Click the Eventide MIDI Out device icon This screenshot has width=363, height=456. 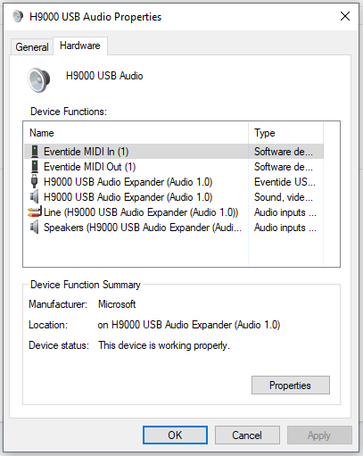35,167
